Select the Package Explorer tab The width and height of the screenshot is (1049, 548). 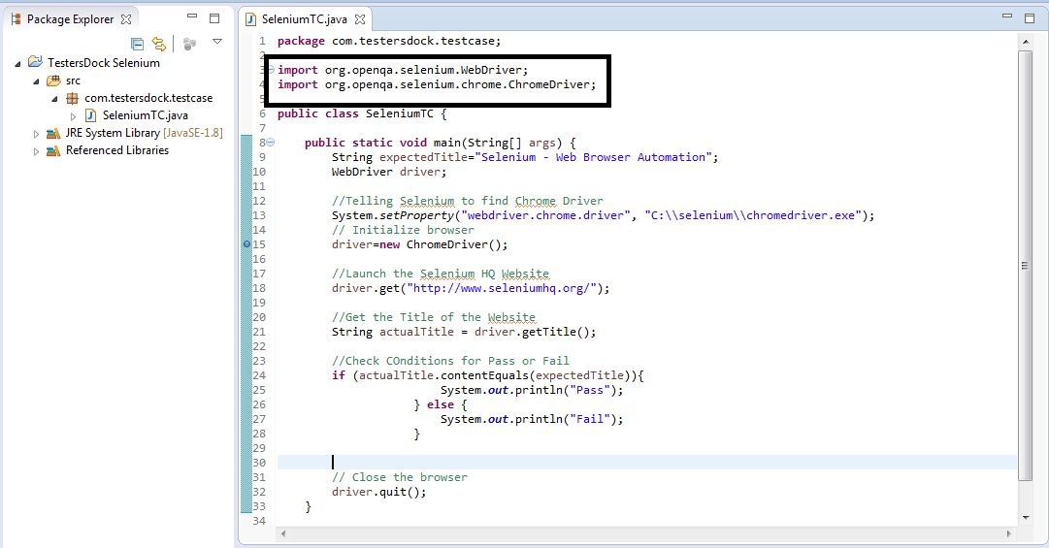70,19
